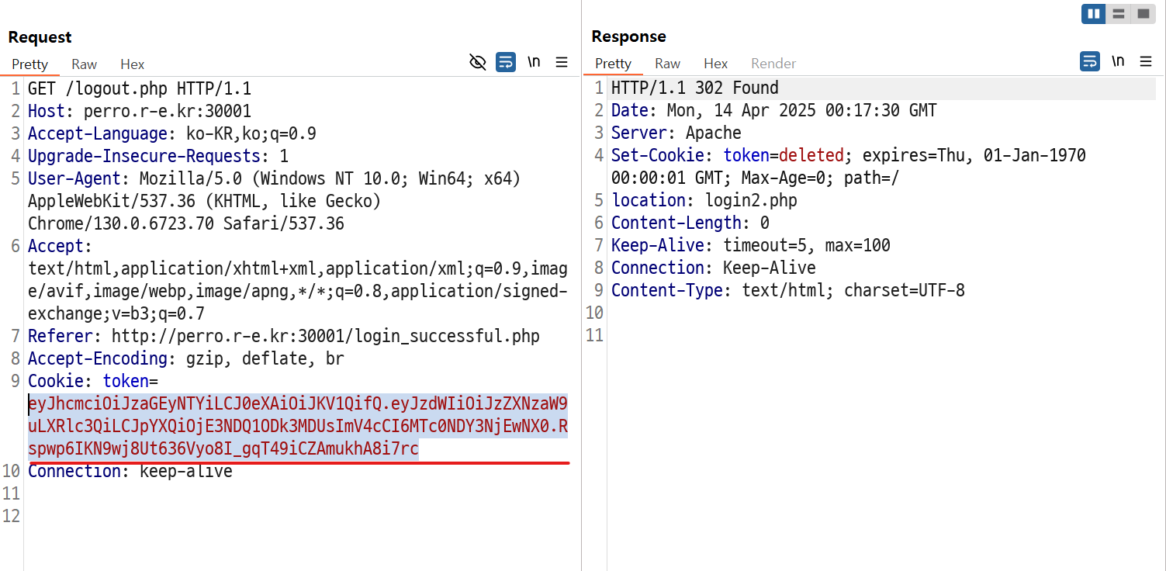The image size is (1166, 571).
Task: Click the HTTP/1.1 302 Found status line
Action: pyautogui.click(x=695, y=88)
